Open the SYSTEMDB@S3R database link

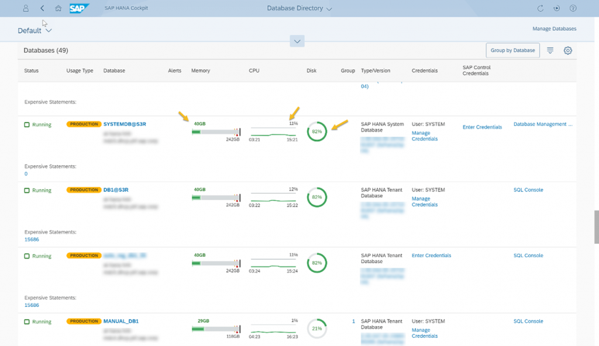click(125, 124)
